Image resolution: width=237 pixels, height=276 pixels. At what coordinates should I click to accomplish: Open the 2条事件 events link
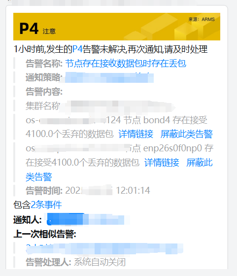(x=46, y=205)
